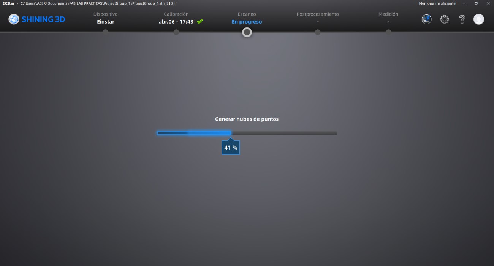Click the 'Memoria insuficiente' title bar text

coord(437,3)
